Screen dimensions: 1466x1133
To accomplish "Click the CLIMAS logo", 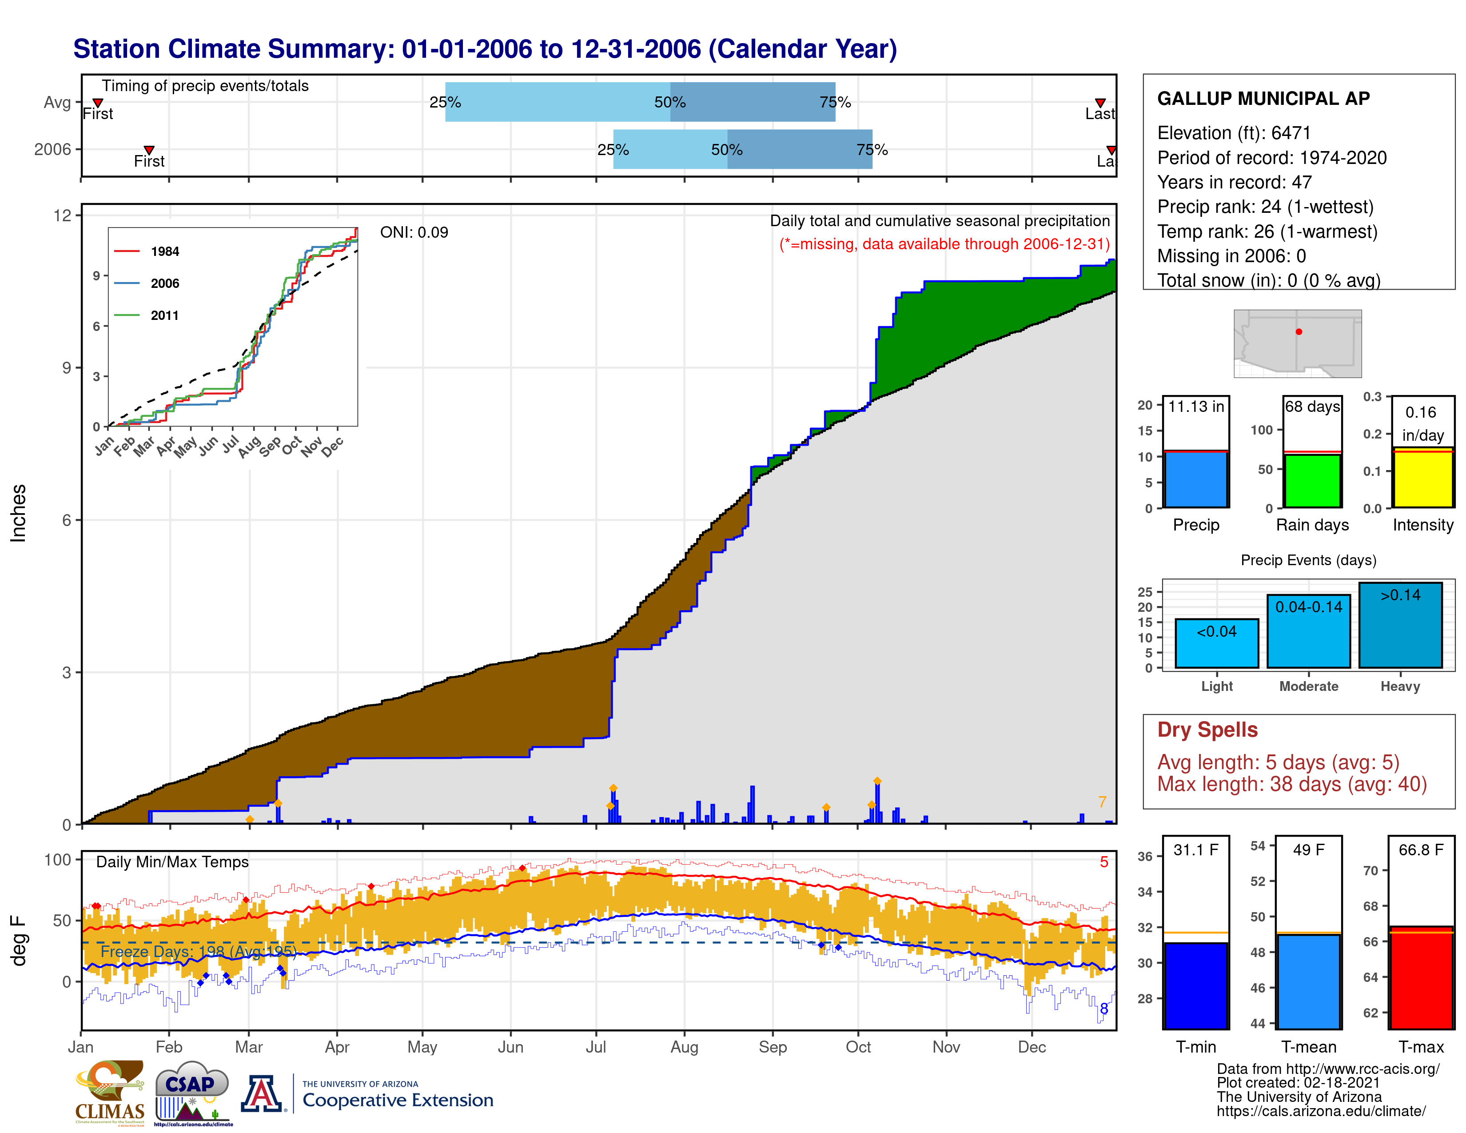I will 110,1093.
